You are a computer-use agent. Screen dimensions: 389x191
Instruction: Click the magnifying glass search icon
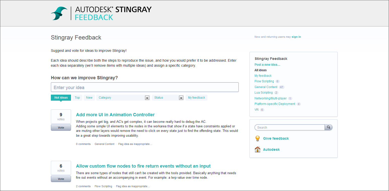pyautogui.click(x=329, y=127)
